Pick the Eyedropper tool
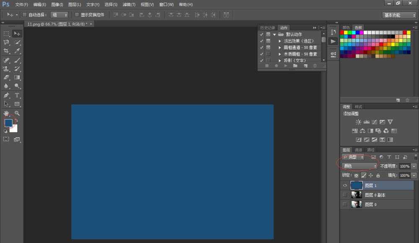 tap(17, 51)
